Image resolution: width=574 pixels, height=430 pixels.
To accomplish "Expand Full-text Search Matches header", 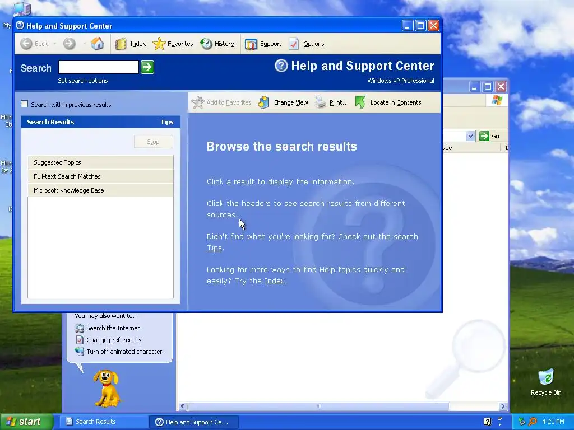I will click(x=100, y=176).
